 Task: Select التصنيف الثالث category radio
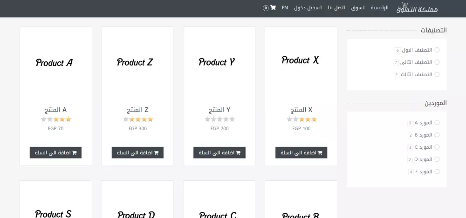point(437,74)
